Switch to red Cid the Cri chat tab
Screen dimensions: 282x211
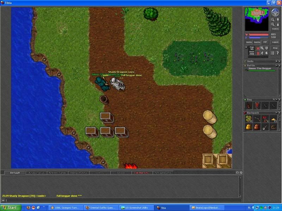142,173
